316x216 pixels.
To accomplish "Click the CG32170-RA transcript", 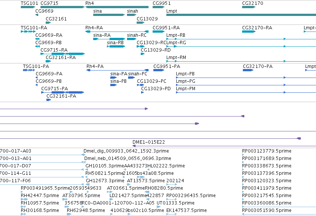I will pos(249,32).
